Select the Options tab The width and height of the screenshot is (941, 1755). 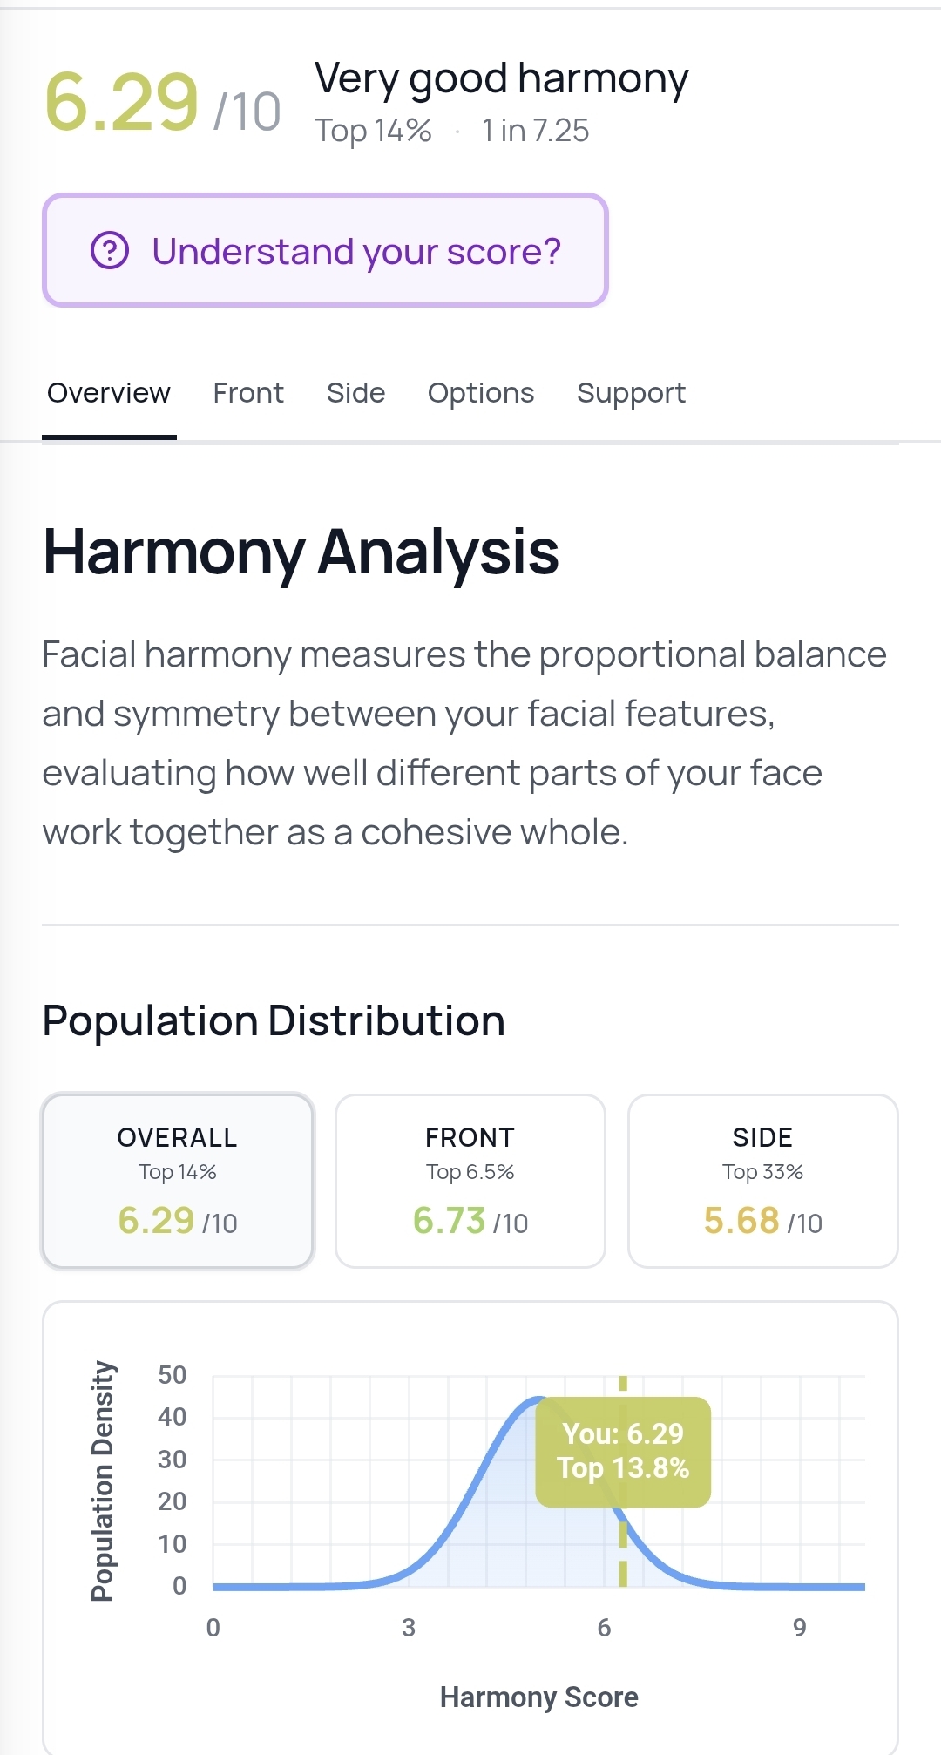[x=481, y=393]
